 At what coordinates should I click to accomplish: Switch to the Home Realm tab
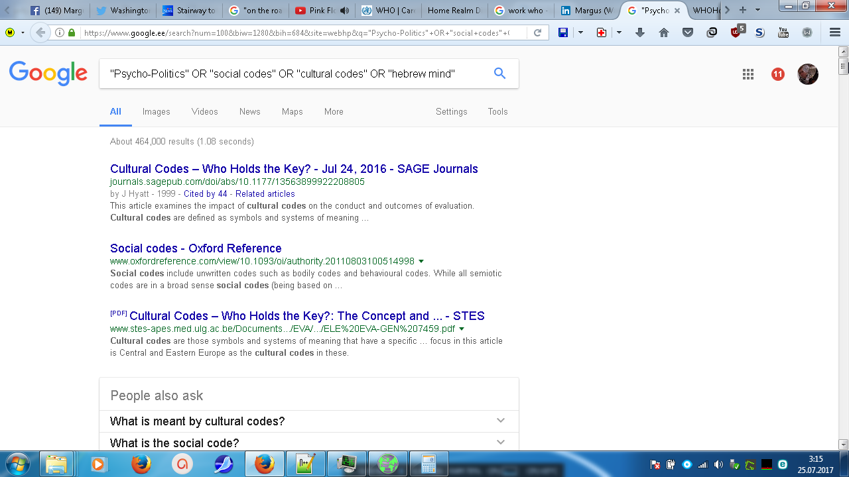(454, 11)
